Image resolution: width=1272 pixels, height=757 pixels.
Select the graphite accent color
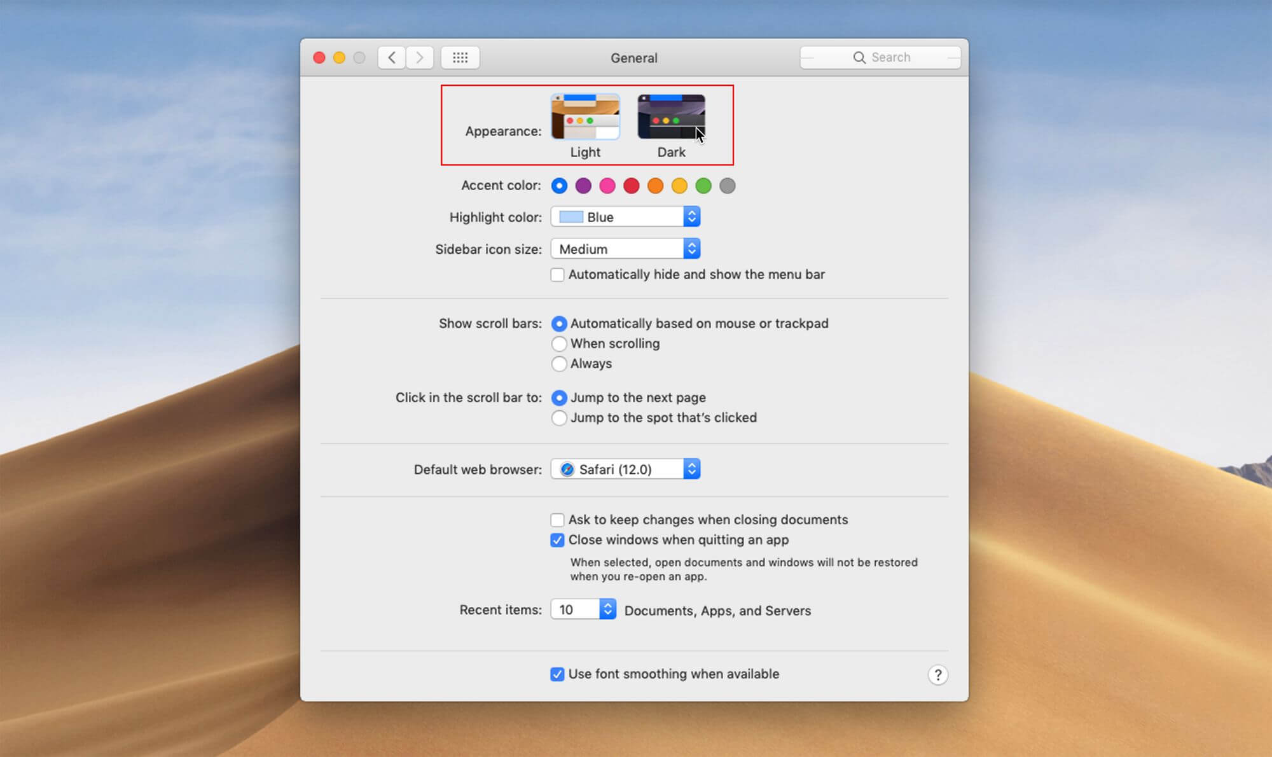[x=727, y=186]
